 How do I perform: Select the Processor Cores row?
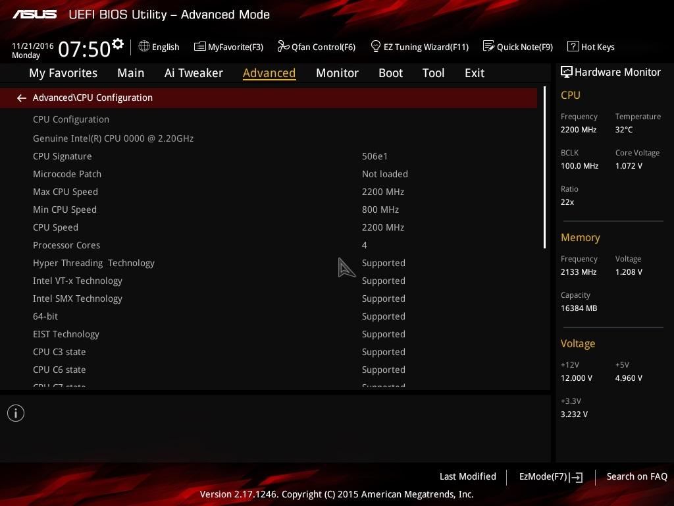tap(269, 245)
